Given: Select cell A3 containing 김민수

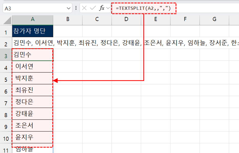Looking at the screenshot, I should (32, 54).
